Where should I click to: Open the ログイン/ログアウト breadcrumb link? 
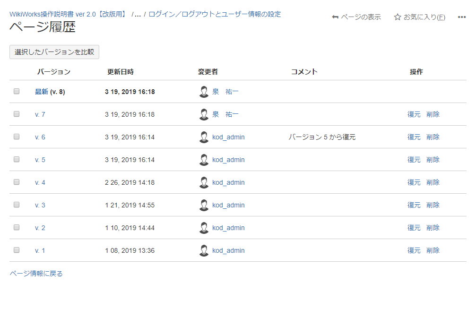215,14
